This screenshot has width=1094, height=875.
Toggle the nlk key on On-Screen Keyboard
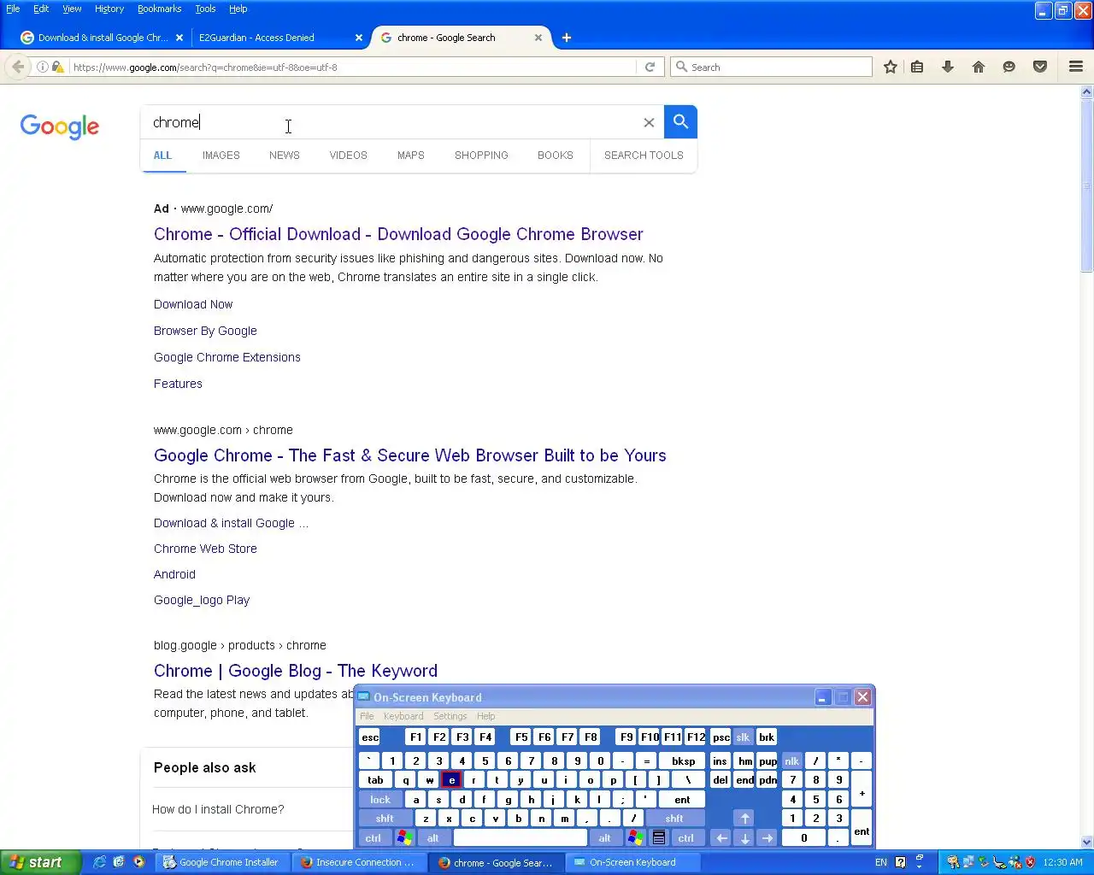(x=791, y=760)
